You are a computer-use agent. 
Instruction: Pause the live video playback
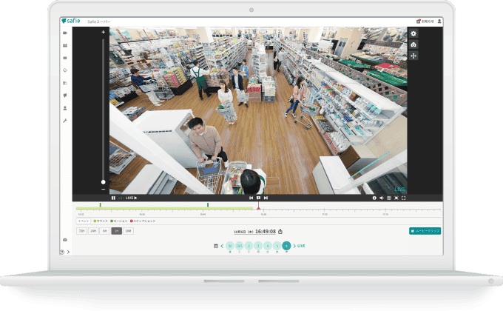[113, 198]
